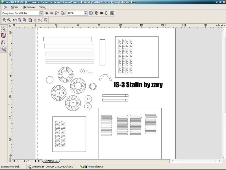The image size is (226, 170).
Task: Toggle color separations icon
Action: (97, 13)
